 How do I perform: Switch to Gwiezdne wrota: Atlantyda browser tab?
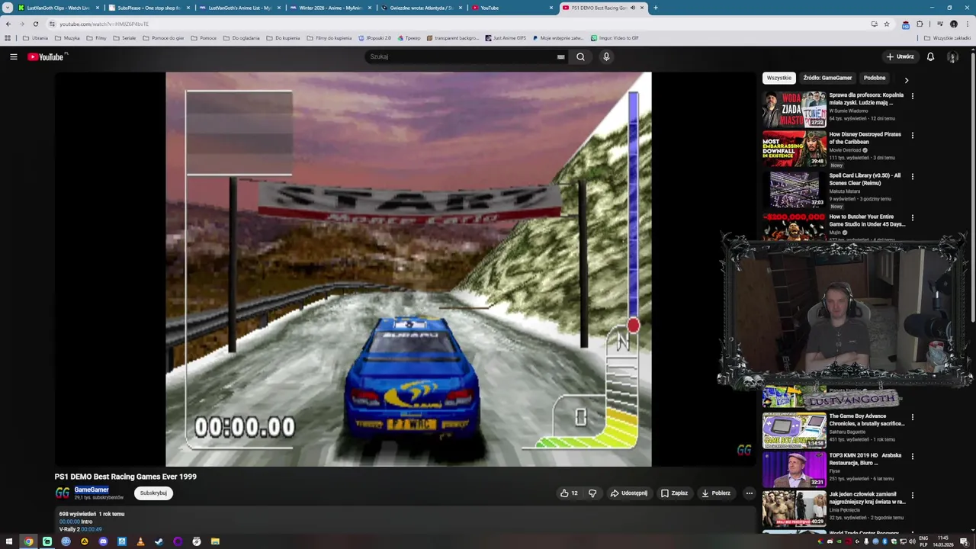(x=421, y=8)
